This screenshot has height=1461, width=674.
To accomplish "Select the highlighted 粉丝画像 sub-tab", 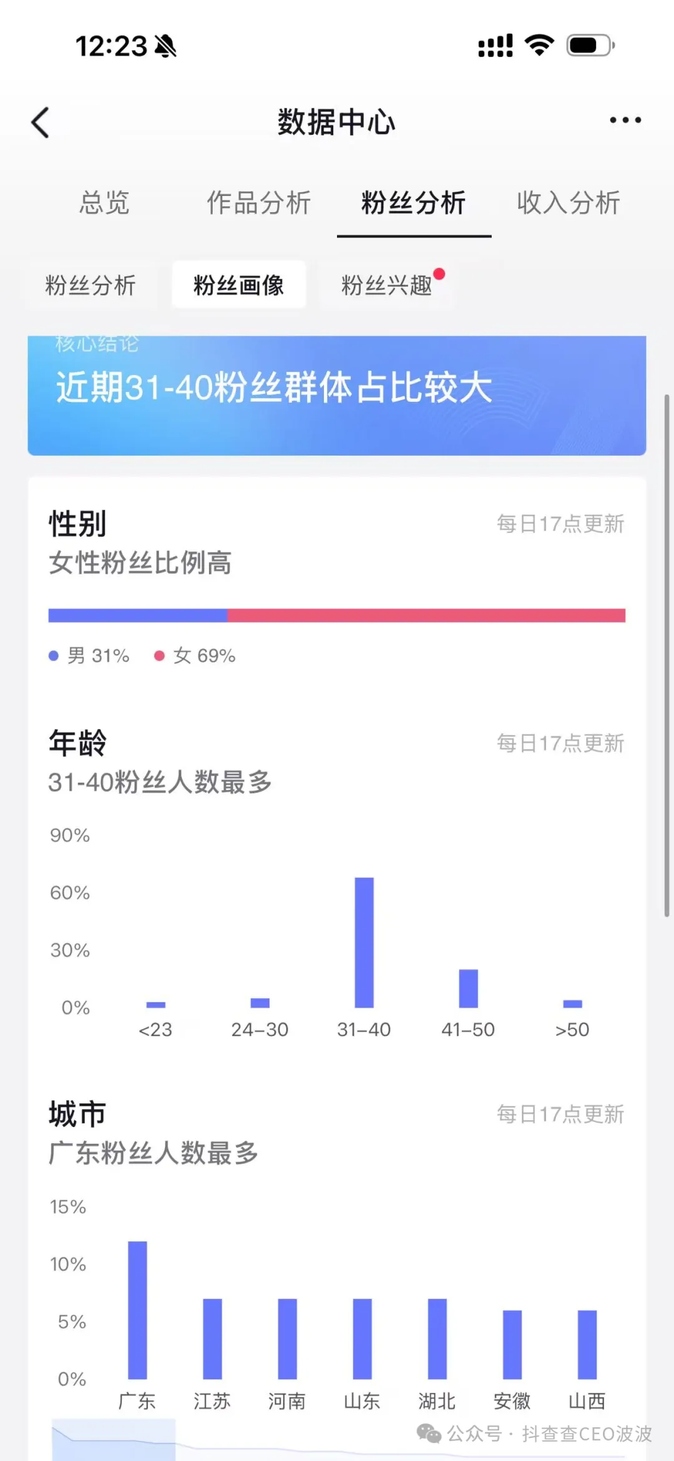I will click(x=238, y=285).
